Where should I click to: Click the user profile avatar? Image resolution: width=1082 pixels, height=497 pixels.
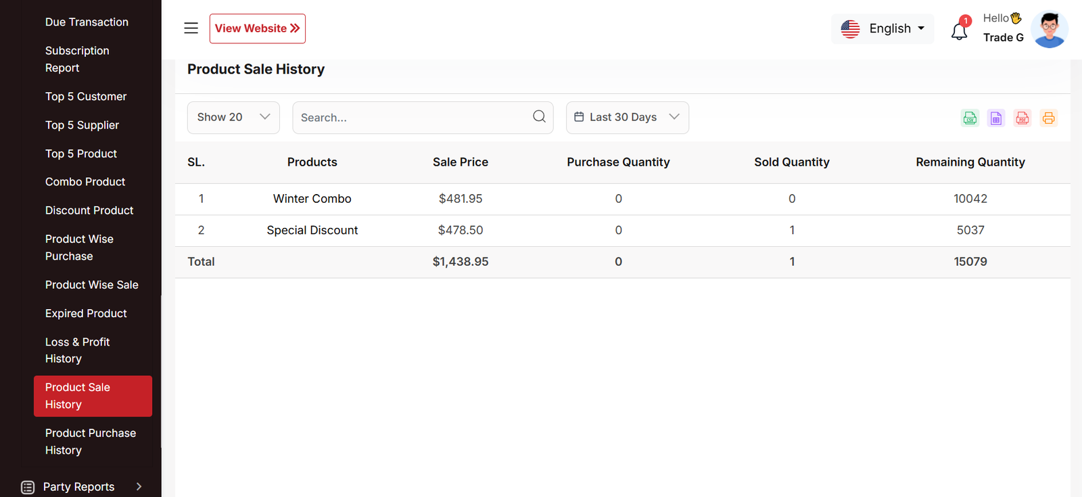click(x=1049, y=30)
